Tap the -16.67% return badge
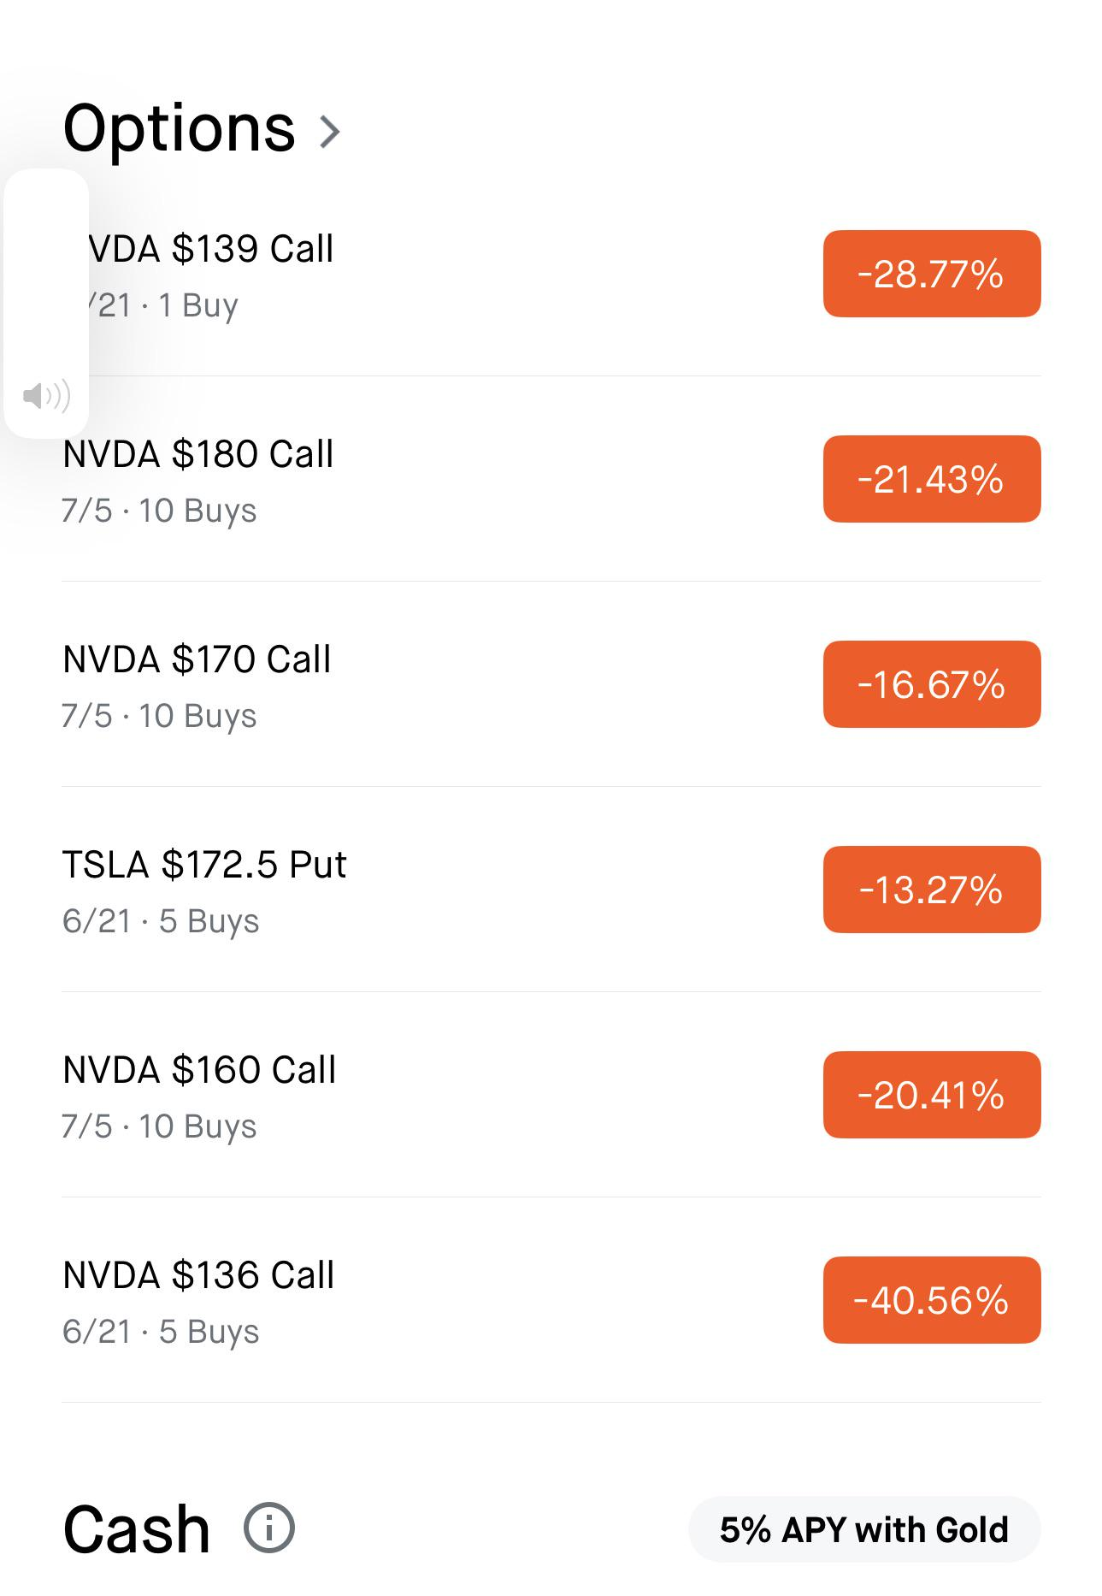1102x1596 pixels. [x=932, y=684]
